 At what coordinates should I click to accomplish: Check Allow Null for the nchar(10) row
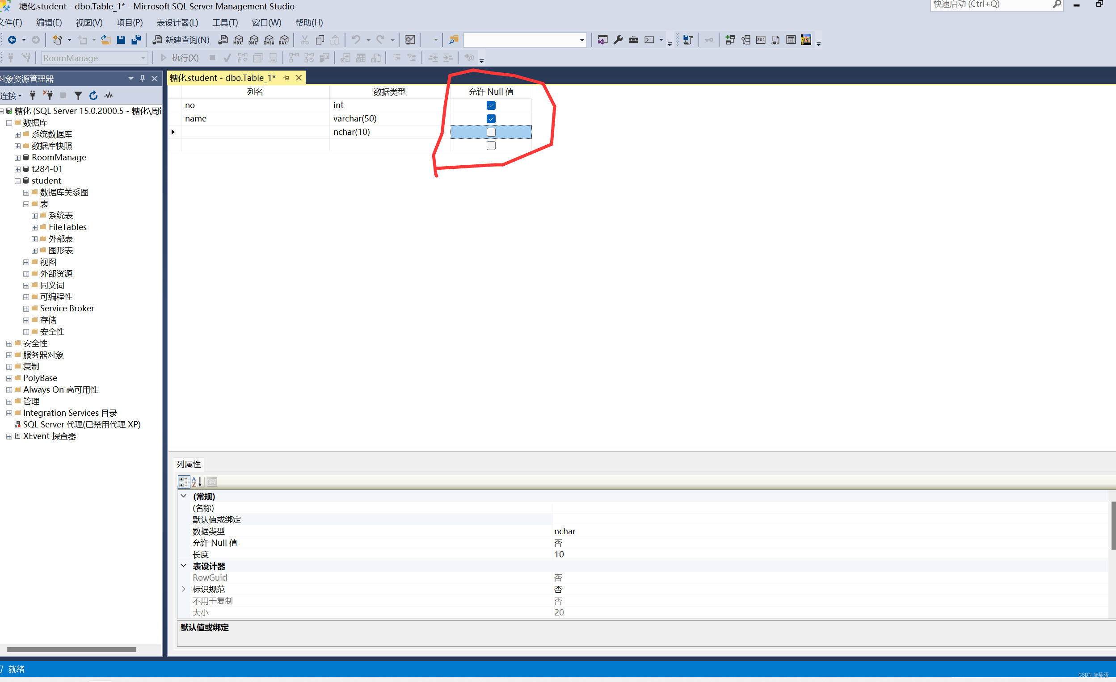click(x=491, y=132)
